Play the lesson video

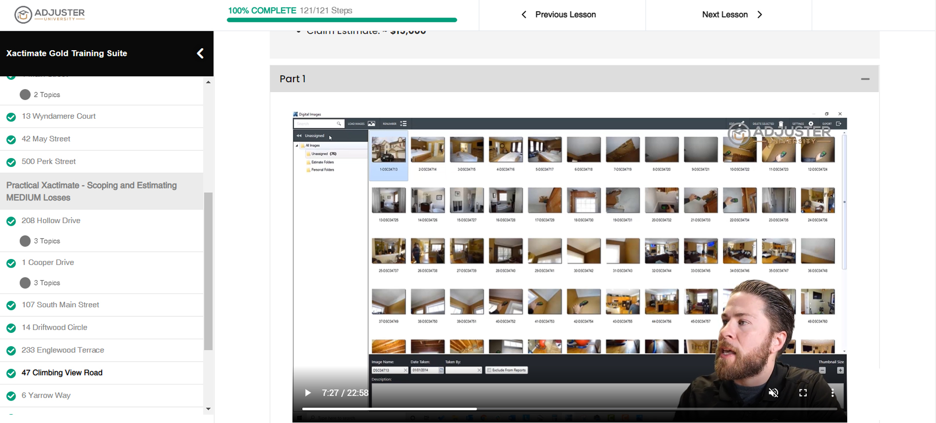coord(308,393)
